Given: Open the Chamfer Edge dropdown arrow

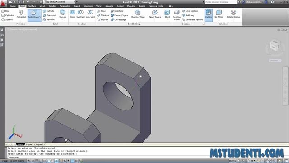Looking at the screenshot, I should click(138, 19).
